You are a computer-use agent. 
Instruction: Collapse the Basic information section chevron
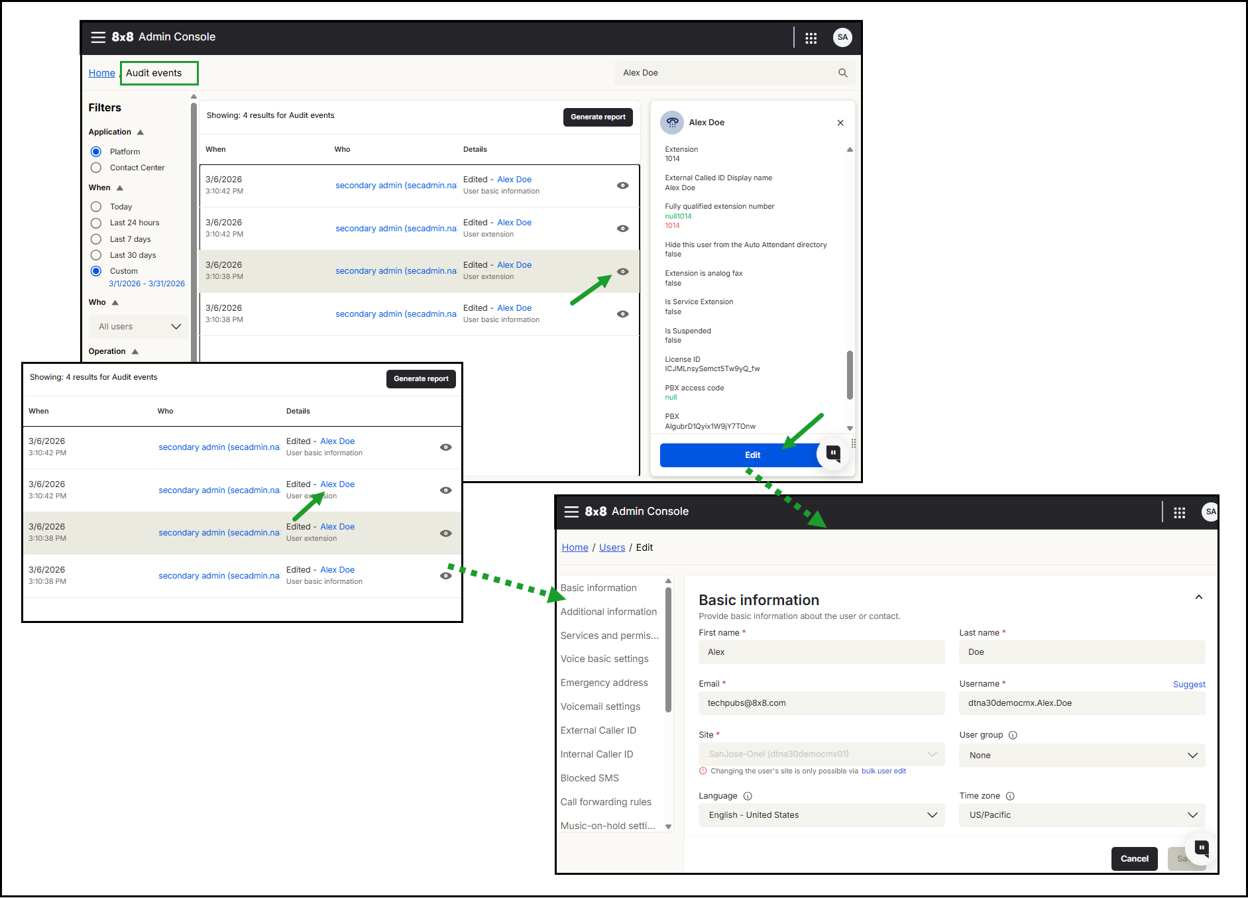(x=1198, y=597)
